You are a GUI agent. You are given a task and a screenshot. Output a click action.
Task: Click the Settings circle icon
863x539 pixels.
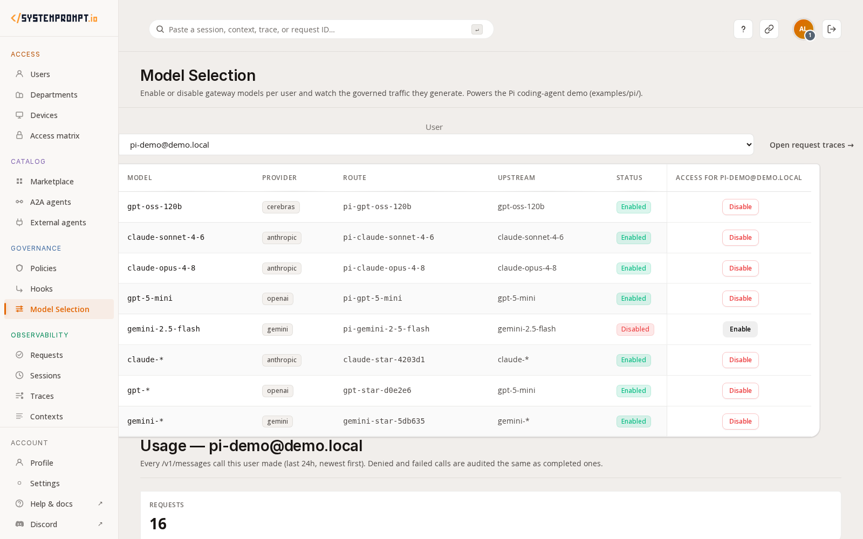pyautogui.click(x=19, y=483)
